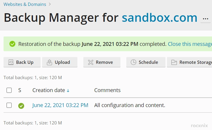The height and width of the screenshot is (130, 212).
Task: Go to Websites & Domains breadcrumb
Action: click(25, 4)
